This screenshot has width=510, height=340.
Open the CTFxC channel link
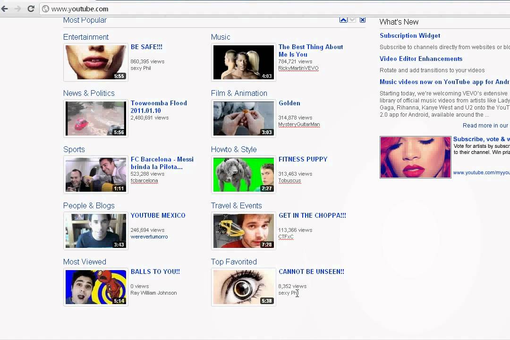[x=286, y=237]
